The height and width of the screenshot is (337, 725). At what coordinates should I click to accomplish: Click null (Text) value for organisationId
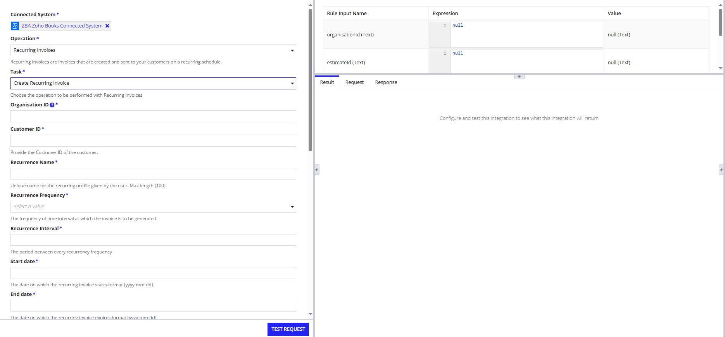tap(619, 34)
